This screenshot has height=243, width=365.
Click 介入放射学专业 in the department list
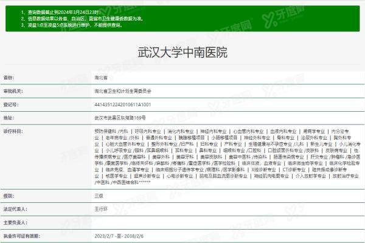(311, 176)
